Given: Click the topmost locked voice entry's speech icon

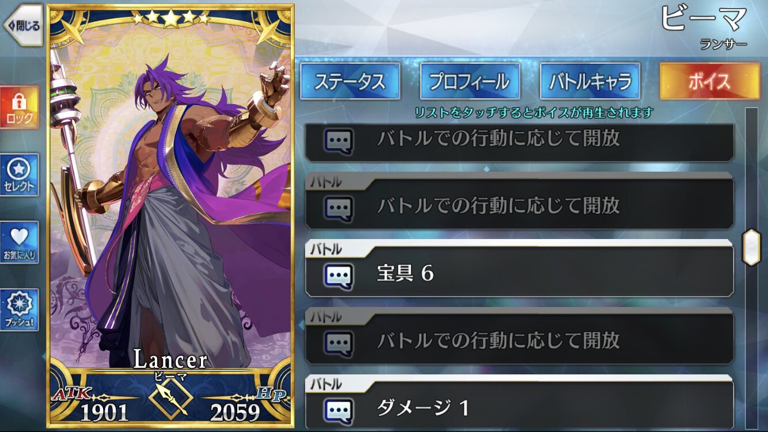Looking at the screenshot, I should point(339,140).
